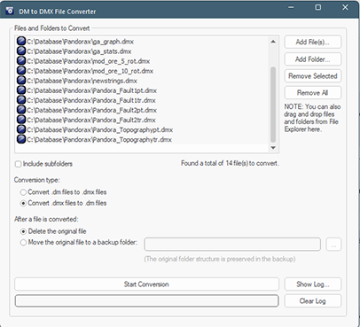The image size is (360, 327).
Task: Enable the Include subfolders checkbox
Action: click(x=18, y=164)
